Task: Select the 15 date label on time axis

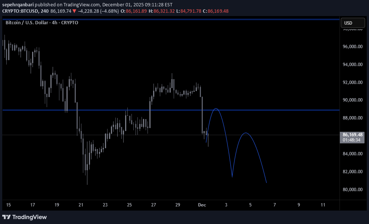Action: click(x=9, y=205)
